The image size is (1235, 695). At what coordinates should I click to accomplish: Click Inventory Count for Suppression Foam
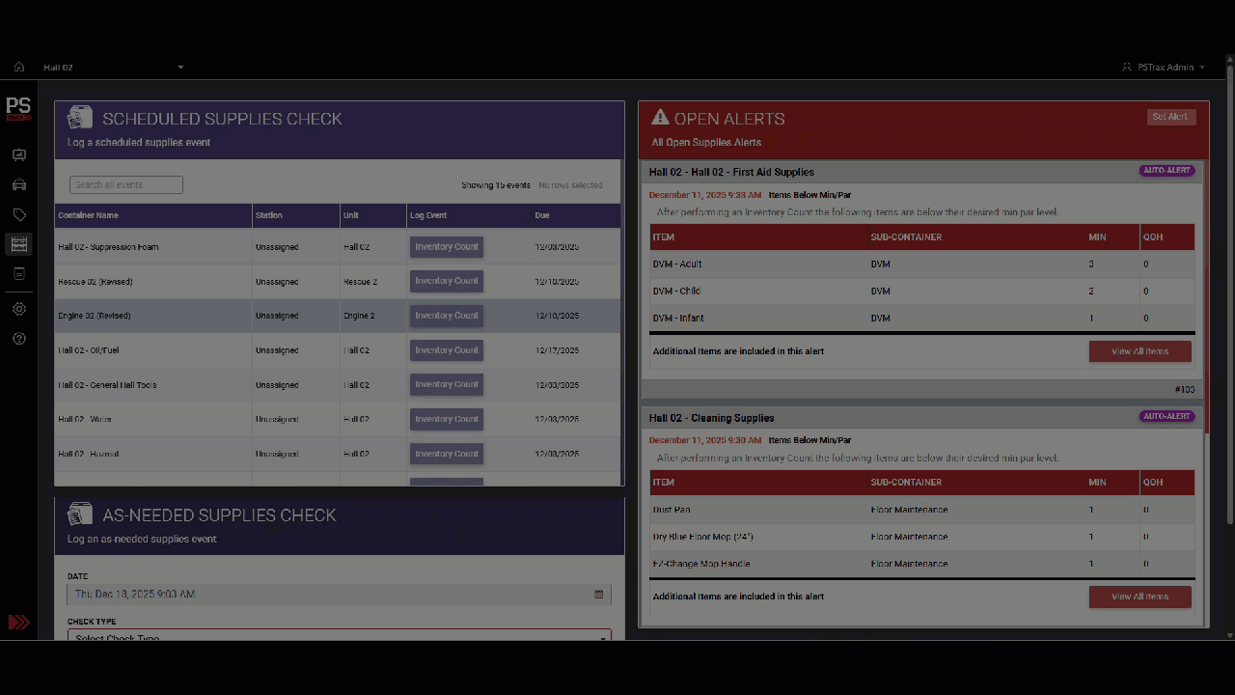tap(447, 246)
